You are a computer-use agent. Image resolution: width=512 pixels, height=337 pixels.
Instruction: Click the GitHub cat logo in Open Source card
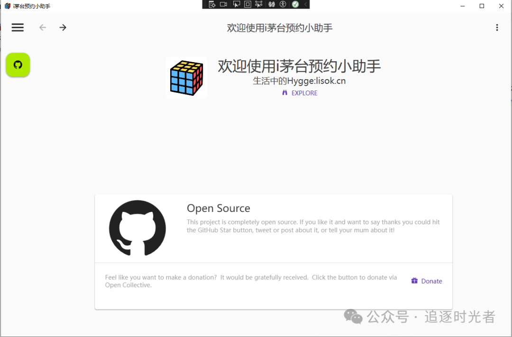tap(137, 228)
